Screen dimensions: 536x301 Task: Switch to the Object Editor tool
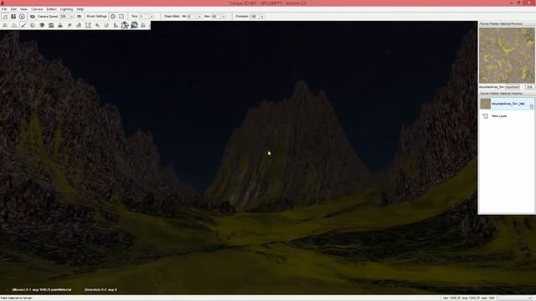point(5,25)
